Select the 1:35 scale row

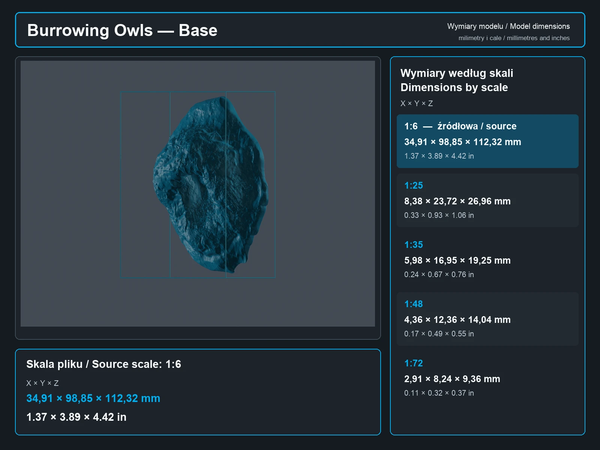coord(487,259)
